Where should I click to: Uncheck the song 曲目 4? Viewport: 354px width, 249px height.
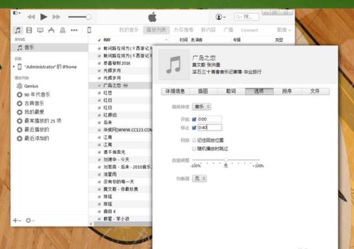click(99, 212)
